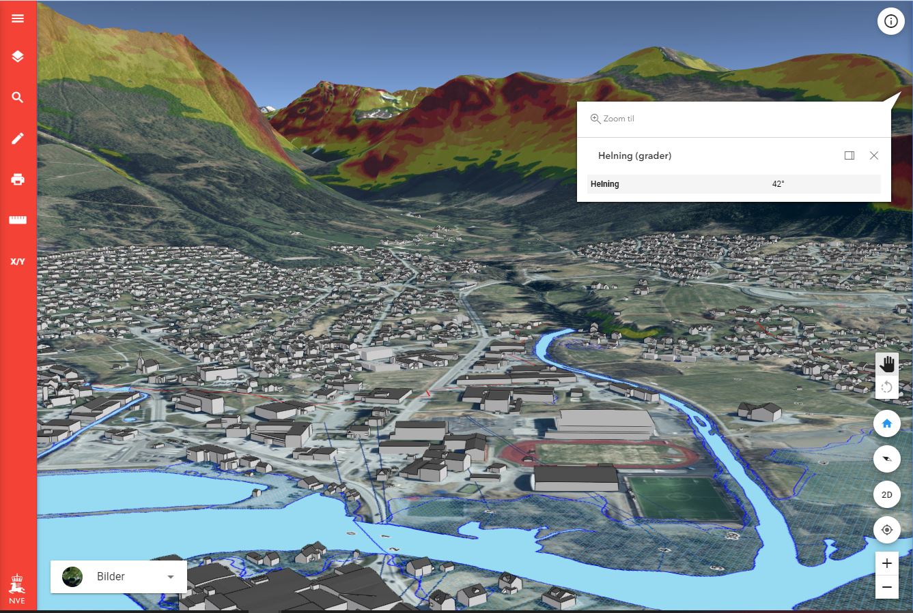
Task: Close the Helning (grader) popup
Action: [873, 155]
